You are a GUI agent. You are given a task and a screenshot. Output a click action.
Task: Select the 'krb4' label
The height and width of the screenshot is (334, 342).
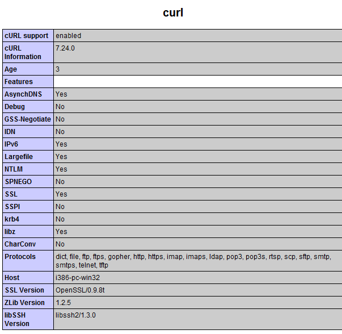pos(12,219)
